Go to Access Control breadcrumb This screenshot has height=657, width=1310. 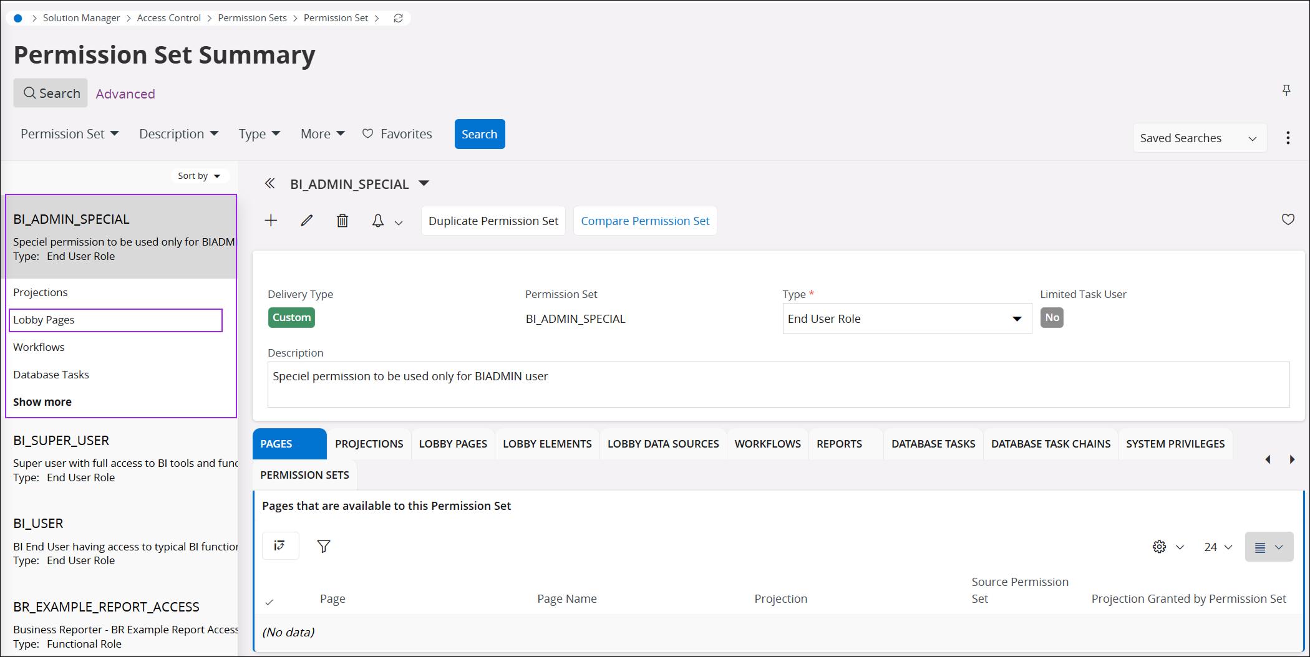[x=169, y=18]
